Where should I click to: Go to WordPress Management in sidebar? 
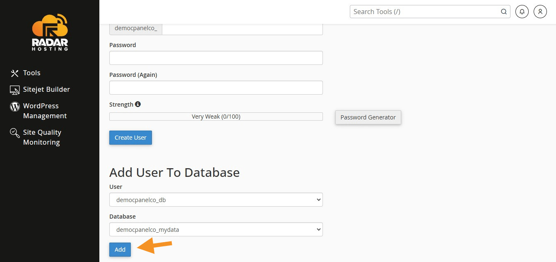tap(45, 111)
